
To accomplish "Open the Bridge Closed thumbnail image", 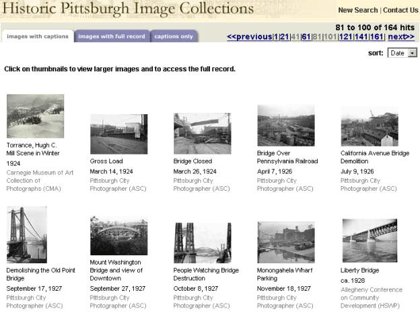I will point(202,134).
